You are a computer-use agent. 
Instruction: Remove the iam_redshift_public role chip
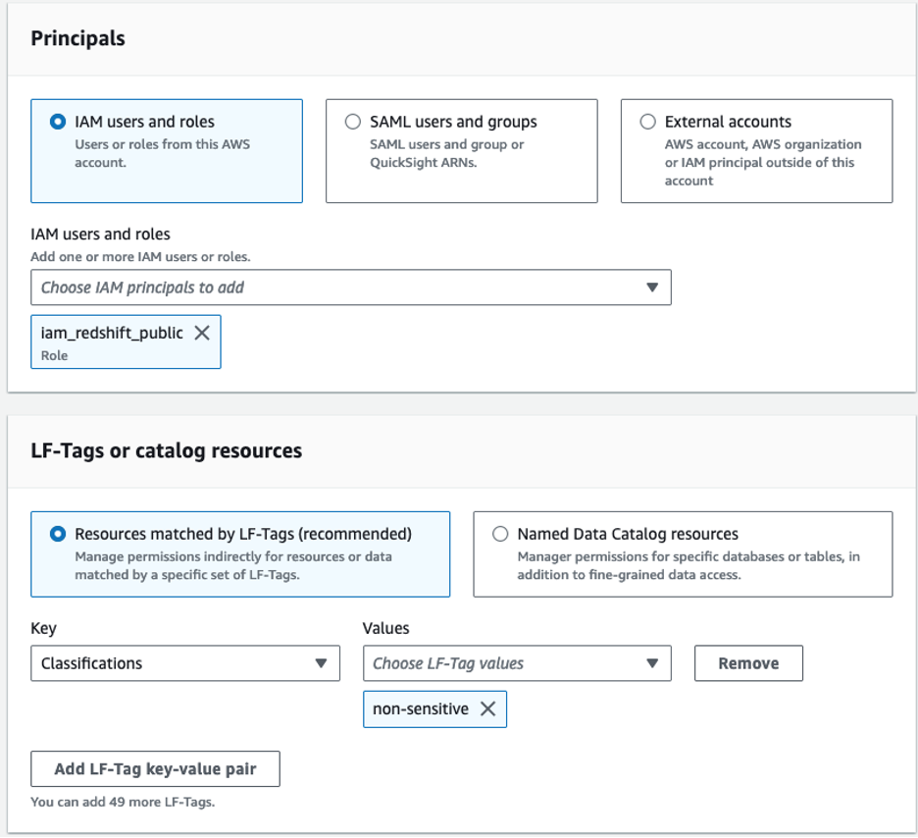coord(202,333)
